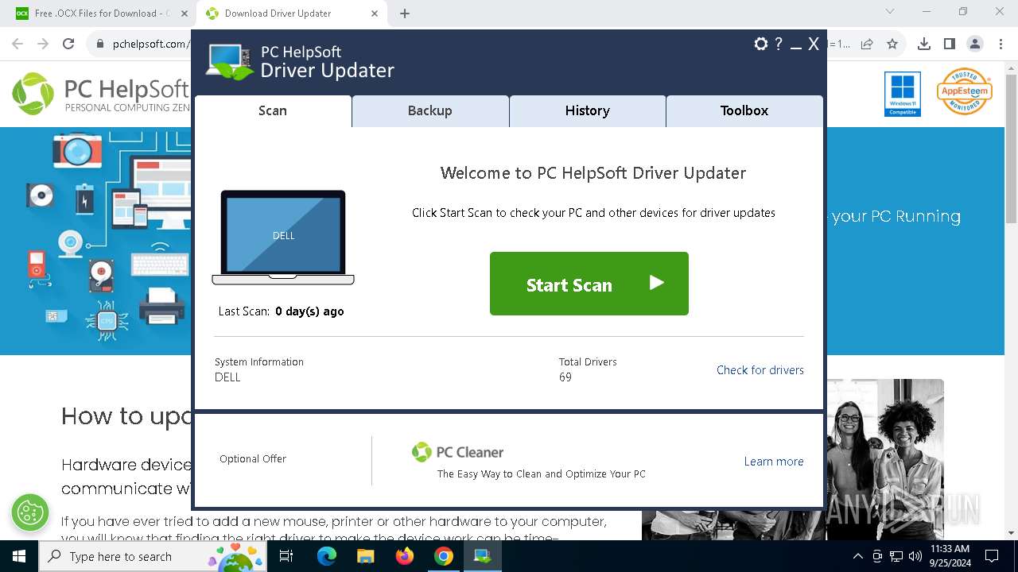The width and height of the screenshot is (1018, 572).
Task: Switch to Chrome on the taskbar
Action: 444,556
